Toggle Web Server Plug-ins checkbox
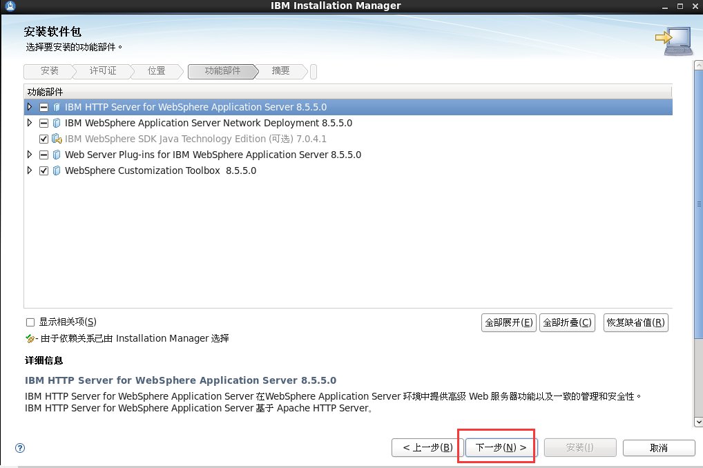 (44, 155)
